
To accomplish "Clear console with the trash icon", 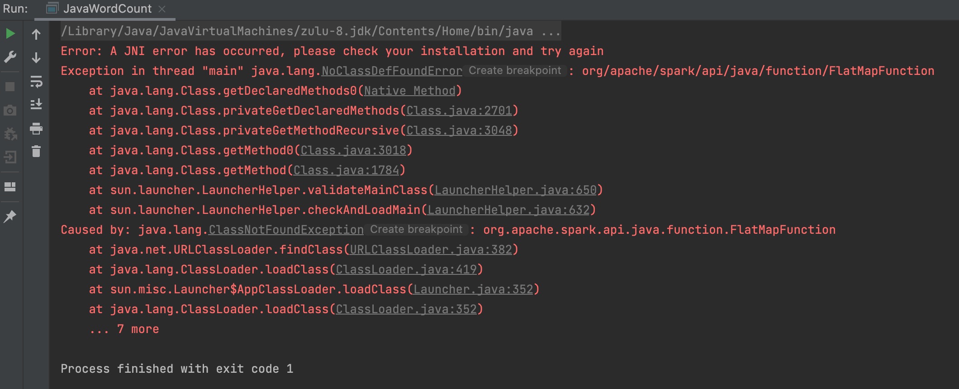I will 36,151.
